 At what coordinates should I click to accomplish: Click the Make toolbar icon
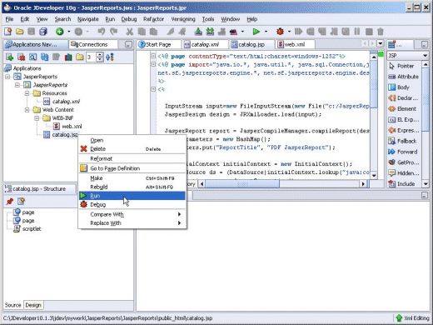tap(198, 32)
